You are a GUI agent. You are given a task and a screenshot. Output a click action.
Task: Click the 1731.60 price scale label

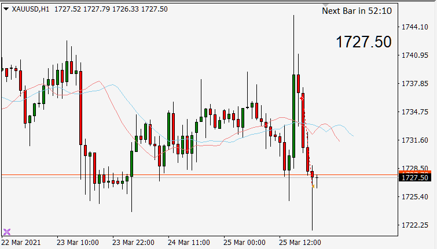point(414,140)
